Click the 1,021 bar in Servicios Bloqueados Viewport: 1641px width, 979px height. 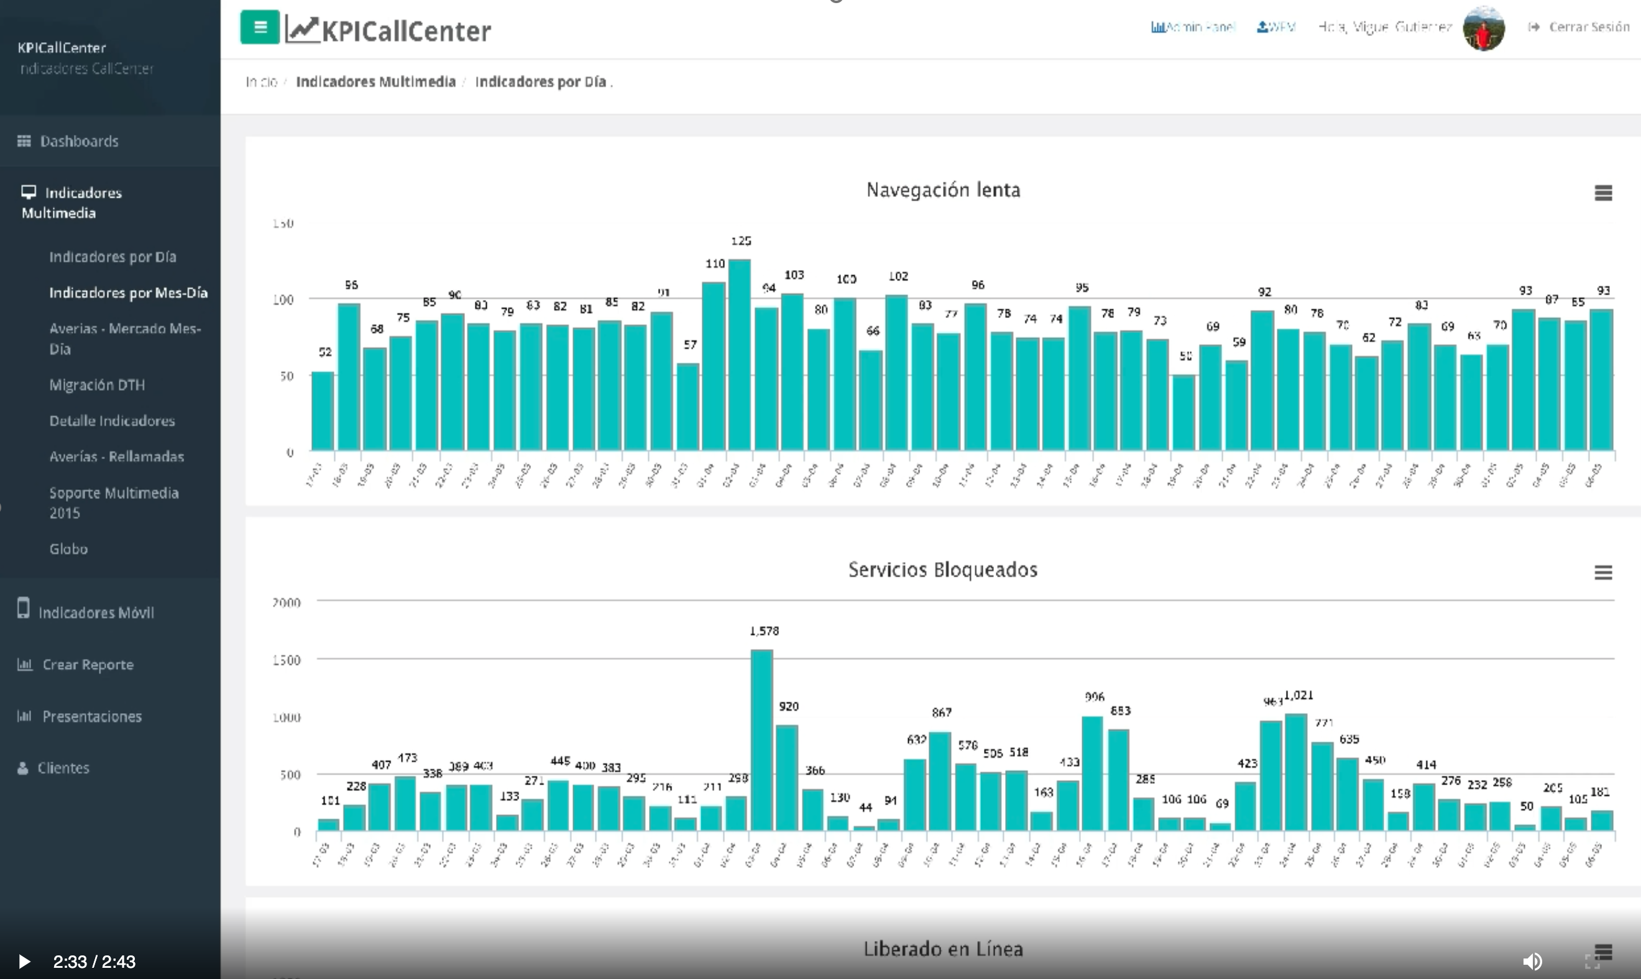point(1297,772)
